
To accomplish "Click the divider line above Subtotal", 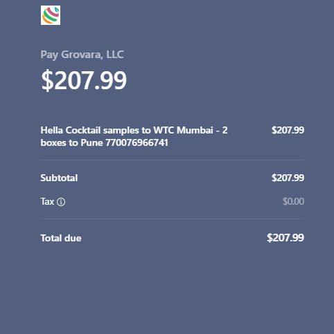I will [x=173, y=160].
